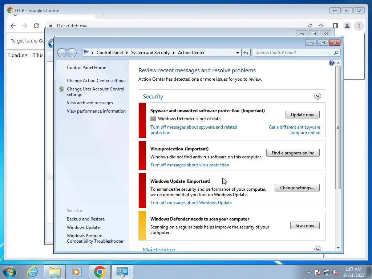The height and width of the screenshot is (279, 372).
Task: Click Action Center vertical scrollbar thumb
Action: pyautogui.click(x=338, y=128)
